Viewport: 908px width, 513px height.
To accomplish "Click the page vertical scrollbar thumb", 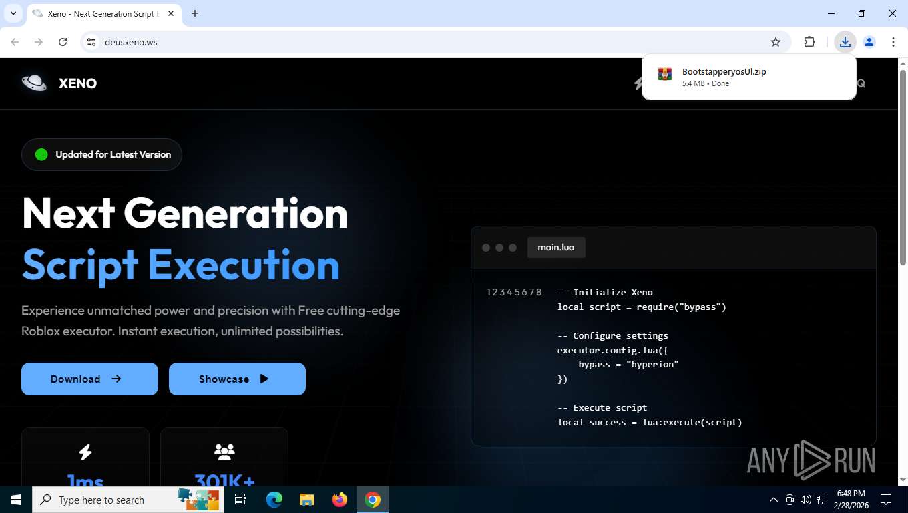I will [903, 167].
